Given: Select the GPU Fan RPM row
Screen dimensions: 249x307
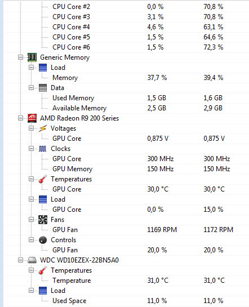Looking at the screenshot, I should (126, 230).
